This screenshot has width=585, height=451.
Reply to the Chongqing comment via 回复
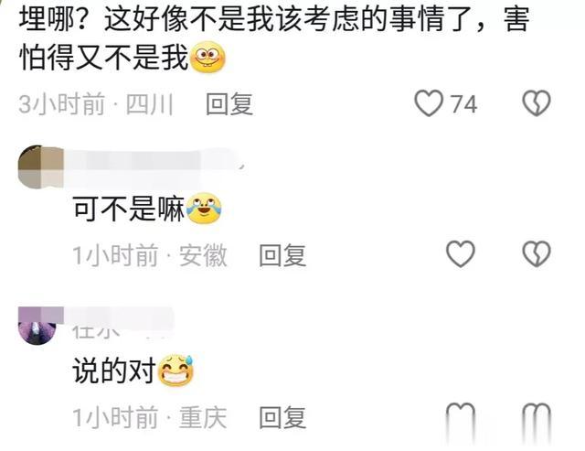[282, 418]
